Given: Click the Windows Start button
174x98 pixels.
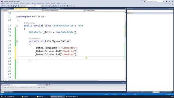Looking at the screenshot, I should pyautogui.click(x=2, y=97).
